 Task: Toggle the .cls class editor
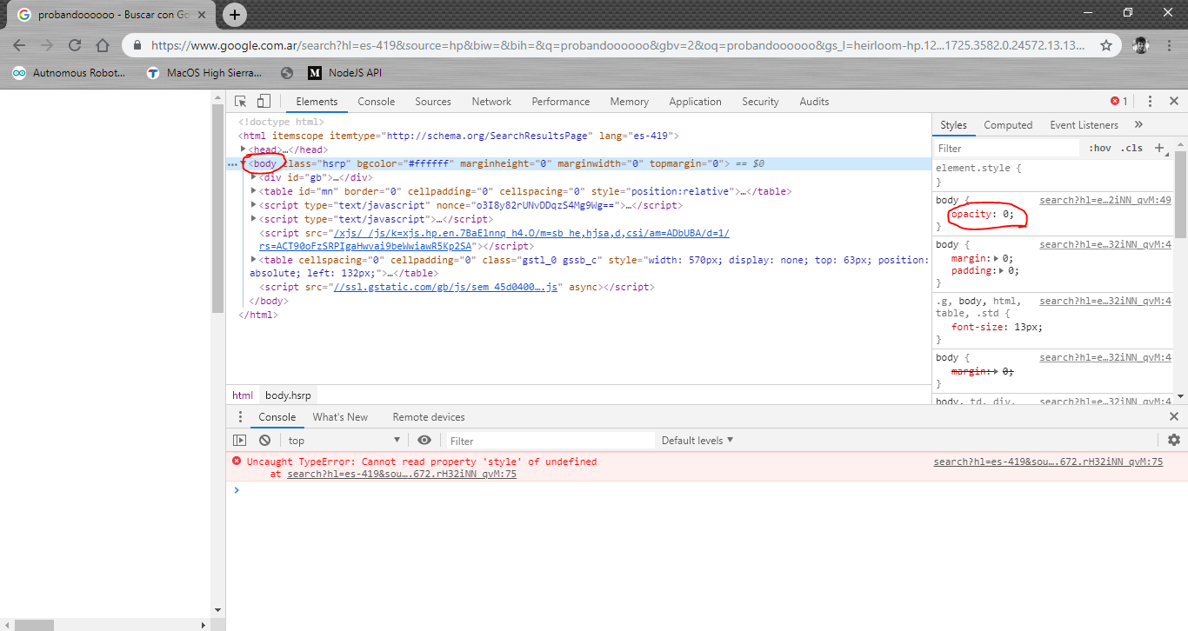point(1131,149)
